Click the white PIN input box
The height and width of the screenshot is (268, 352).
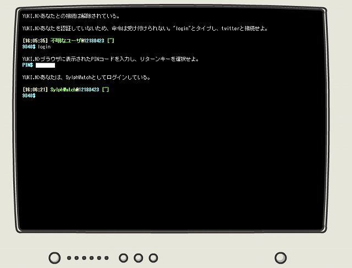point(45,65)
